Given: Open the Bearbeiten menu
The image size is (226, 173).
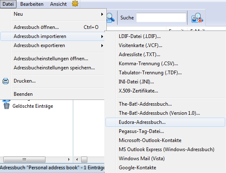Looking at the screenshot, I should pos(32,4).
